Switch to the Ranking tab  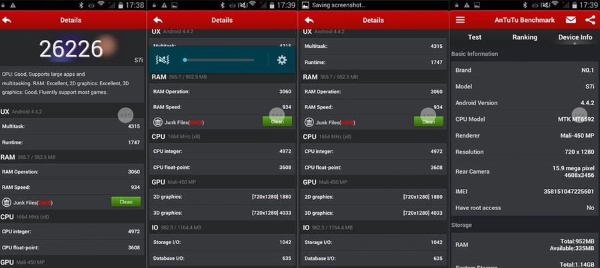525,37
